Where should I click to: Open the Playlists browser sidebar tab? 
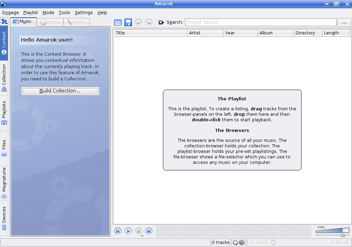coord(4,113)
